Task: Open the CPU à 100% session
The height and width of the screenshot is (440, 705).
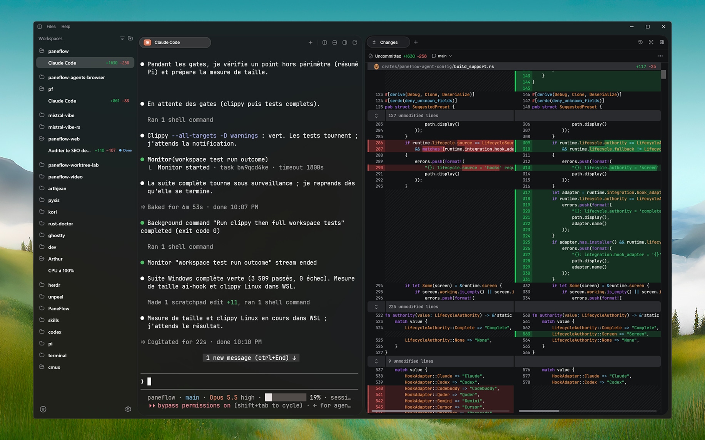Action: 85,271
